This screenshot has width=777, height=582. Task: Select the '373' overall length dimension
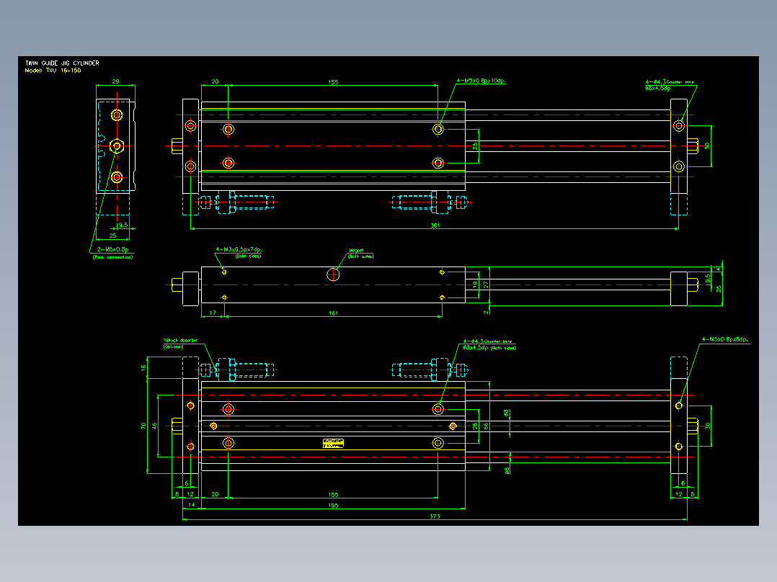[x=435, y=516]
